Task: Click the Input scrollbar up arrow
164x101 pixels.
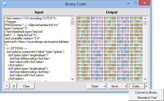Action: tap(72, 19)
